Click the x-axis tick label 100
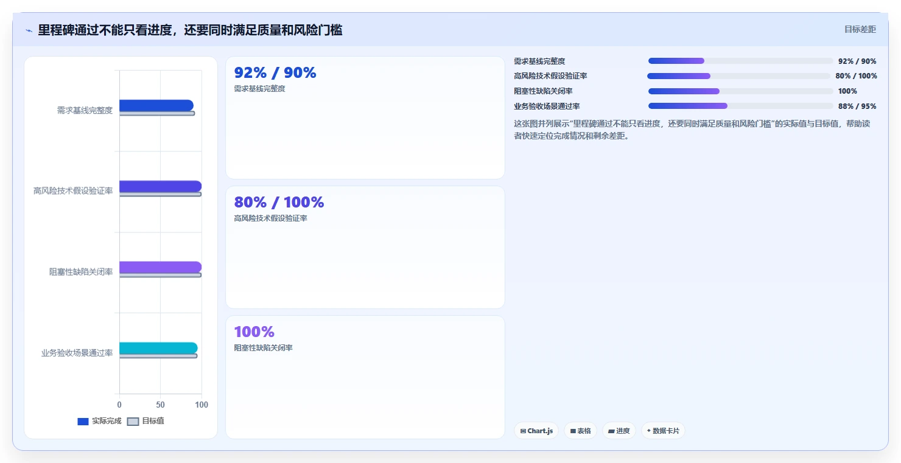901x463 pixels. click(x=202, y=405)
